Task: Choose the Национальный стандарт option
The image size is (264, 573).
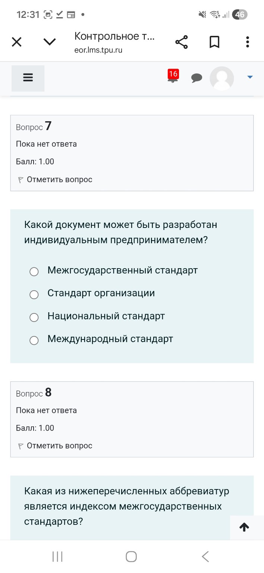Action: (x=34, y=317)
